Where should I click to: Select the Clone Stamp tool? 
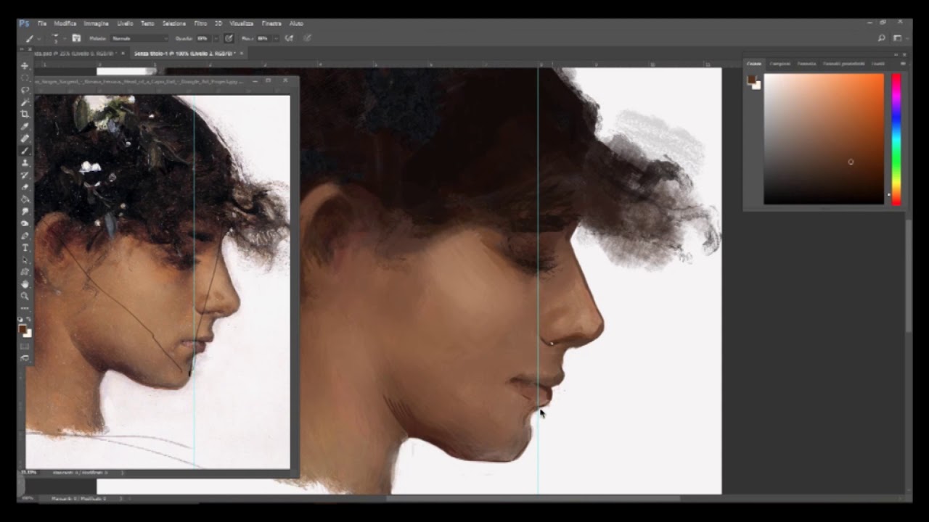[25, 162]
